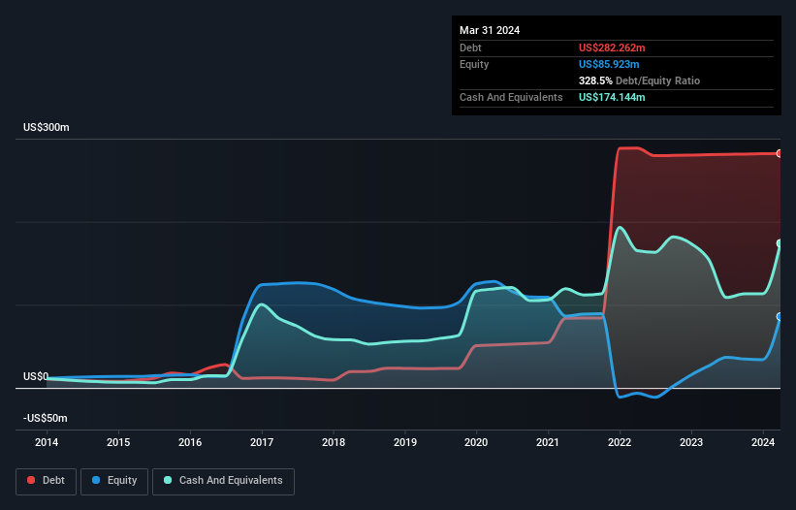Toggle the Debt series legend button
This screenshot has width=796, height=510.
(46, 481)
